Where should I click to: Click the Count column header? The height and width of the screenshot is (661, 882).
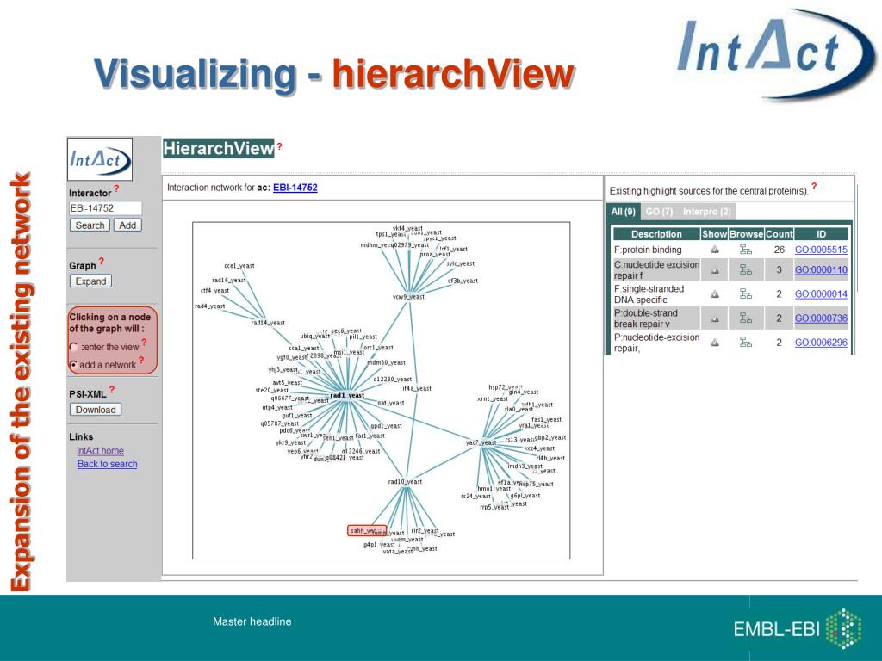coord(779,234)
